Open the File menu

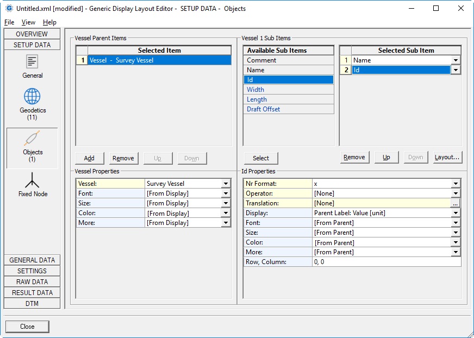click(x=9, y=22)
